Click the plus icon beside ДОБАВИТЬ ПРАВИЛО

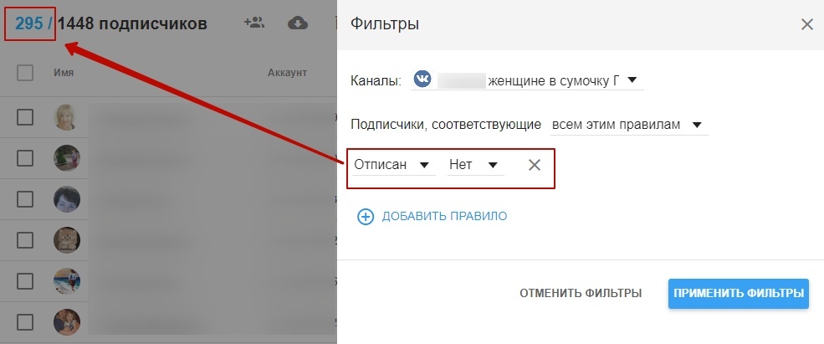(x=366, y=216)
